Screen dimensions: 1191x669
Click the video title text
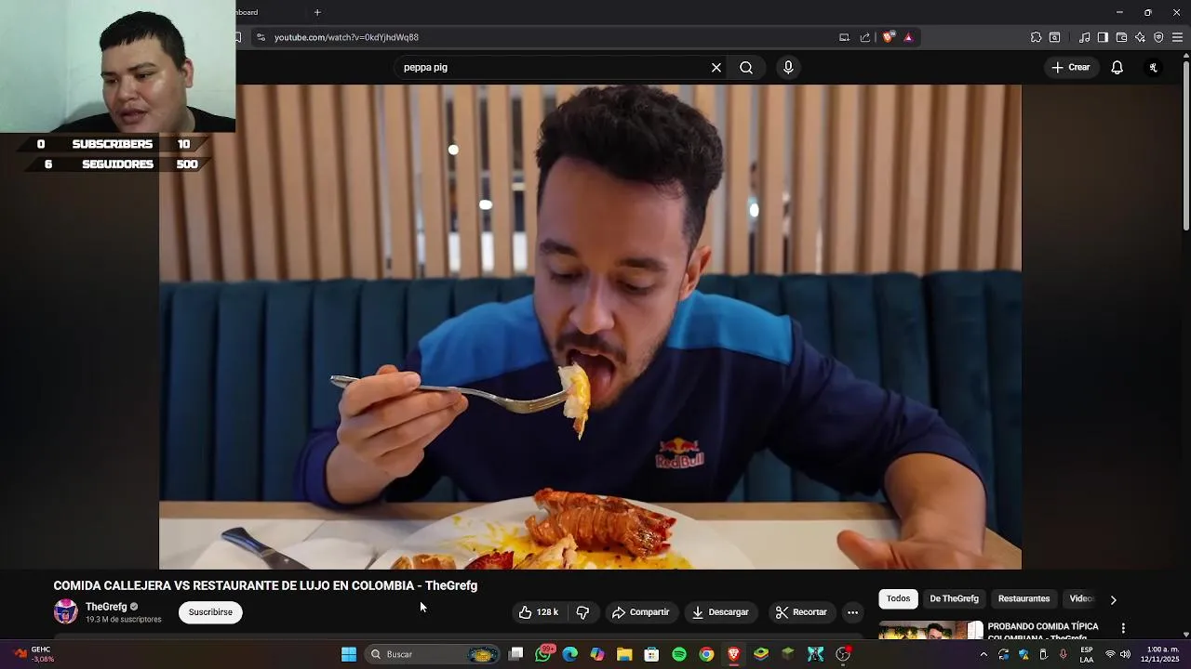coord(265,585)
